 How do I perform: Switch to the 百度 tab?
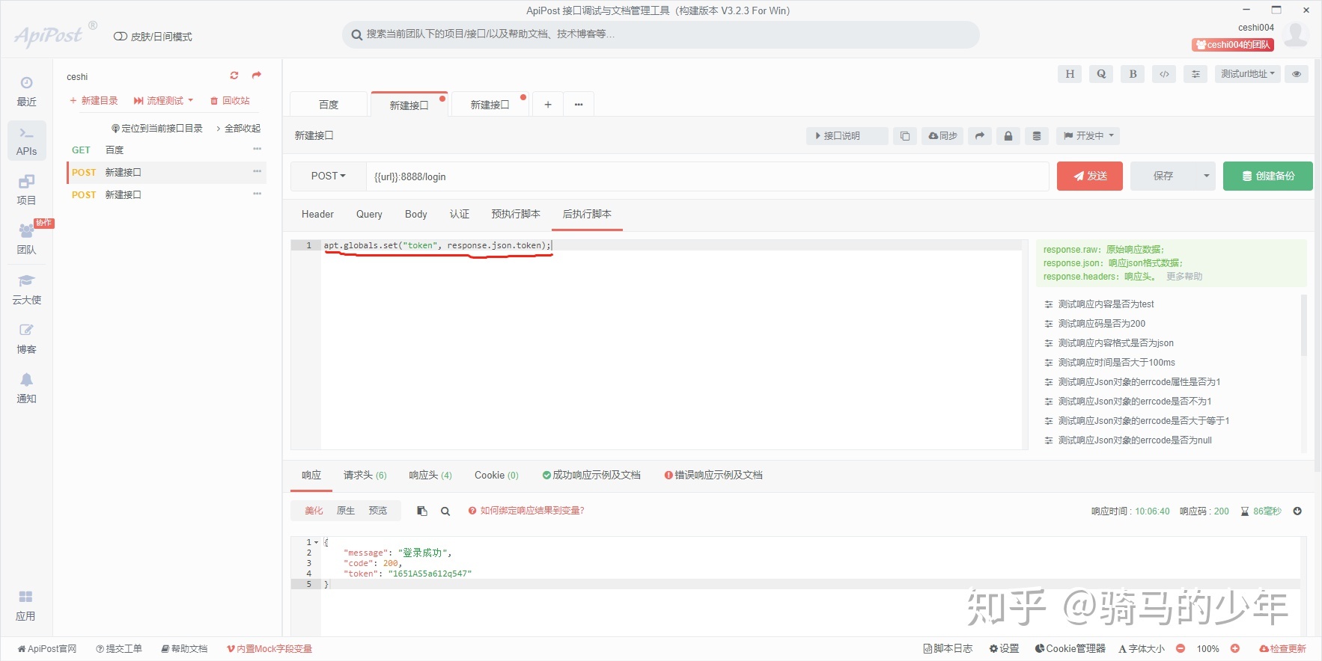(329, 105)
